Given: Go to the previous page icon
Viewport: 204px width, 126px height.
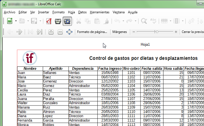Looking at the screenshot, I should [10, 32].
